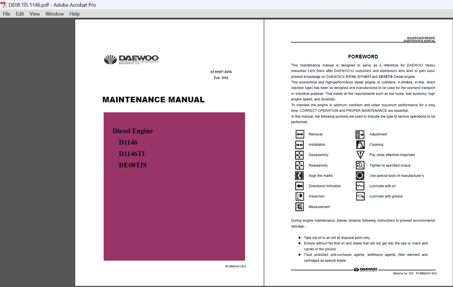Click the 'Installation' symbol label

pos(317,145)
